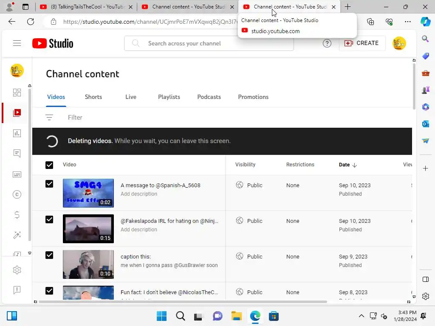Open Copyright in the sidebar

point(17,194)
